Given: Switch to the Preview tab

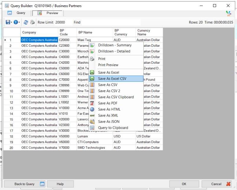Looking at the screenshot, I should pyautogui.click(x=48, y=13).
